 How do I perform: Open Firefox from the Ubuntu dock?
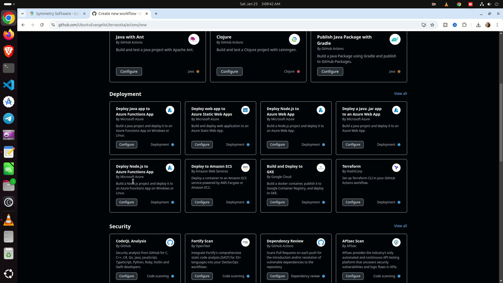[x=9, y=35]
